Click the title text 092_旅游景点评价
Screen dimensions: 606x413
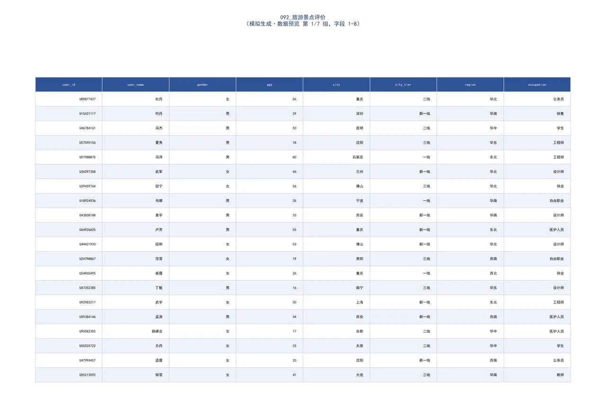[x=303, y=17]
